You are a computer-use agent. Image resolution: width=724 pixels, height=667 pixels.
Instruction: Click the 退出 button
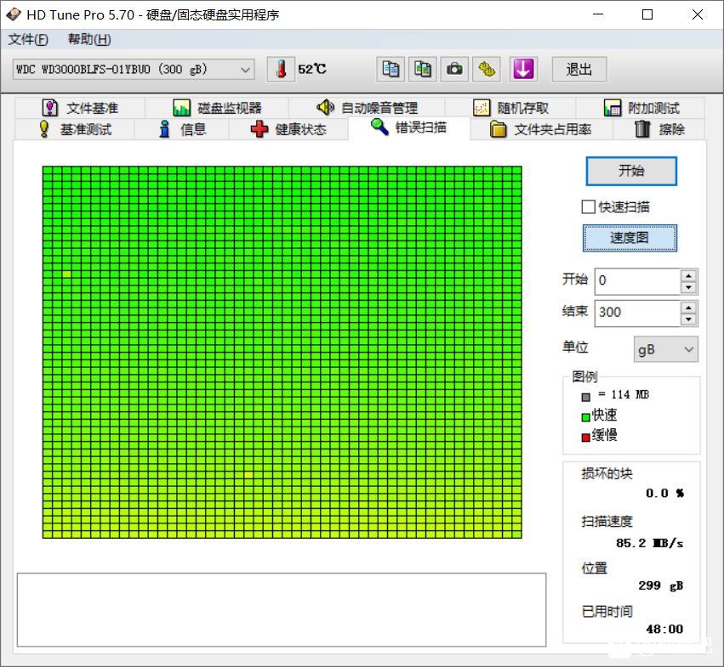579,70
